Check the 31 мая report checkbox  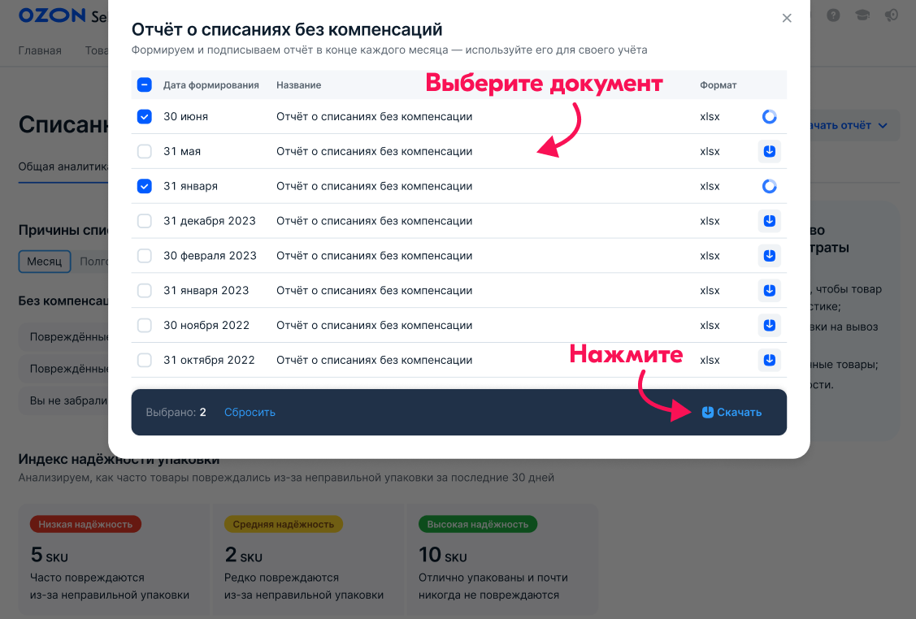click(x=145, y=151)
